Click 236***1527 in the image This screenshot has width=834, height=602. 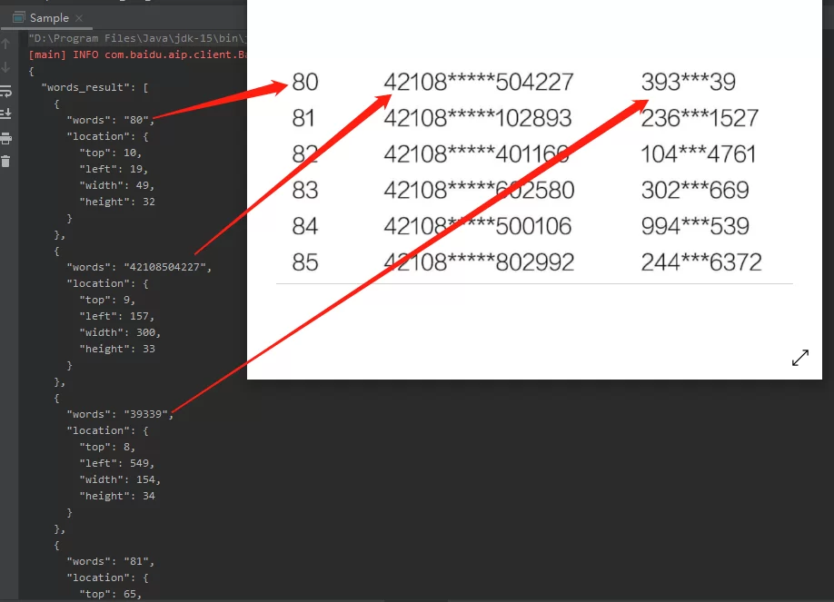(700, 118)
